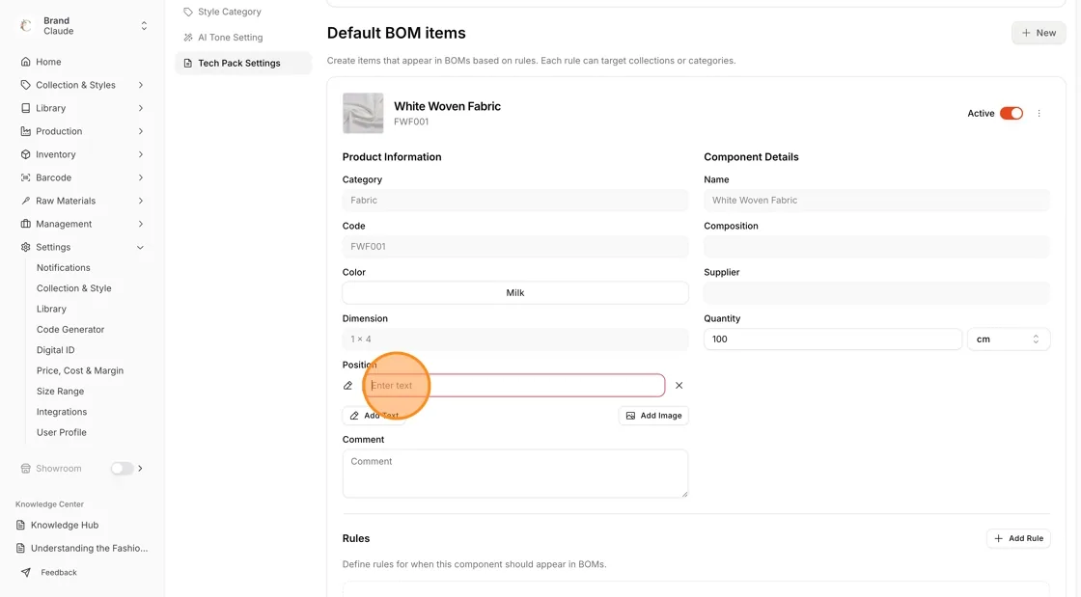
Task: Click the White Woven Fabric thumbnail
Action: coord(363,113)
